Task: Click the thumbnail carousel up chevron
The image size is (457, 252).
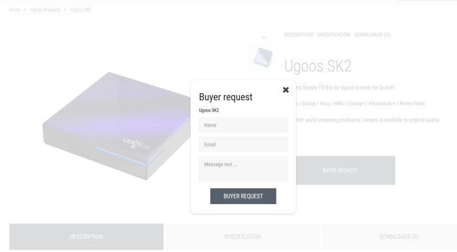Action: coord(264,38)
